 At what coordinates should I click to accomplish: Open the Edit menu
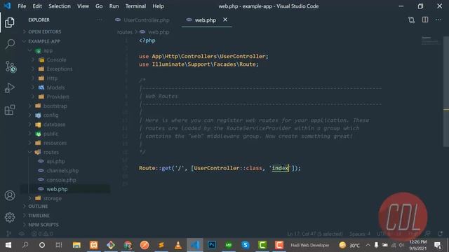point(37,6)
